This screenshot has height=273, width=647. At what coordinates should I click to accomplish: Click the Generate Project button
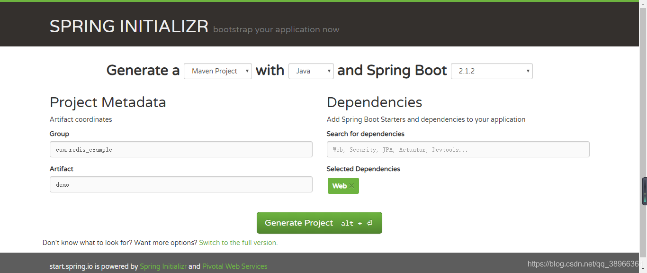pos(319,223)
